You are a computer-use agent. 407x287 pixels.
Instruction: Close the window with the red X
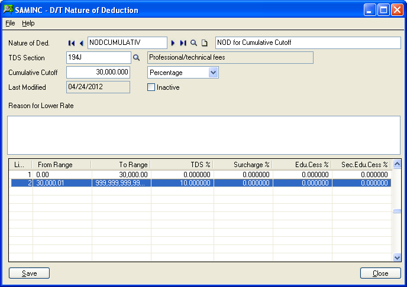(397, 10)
